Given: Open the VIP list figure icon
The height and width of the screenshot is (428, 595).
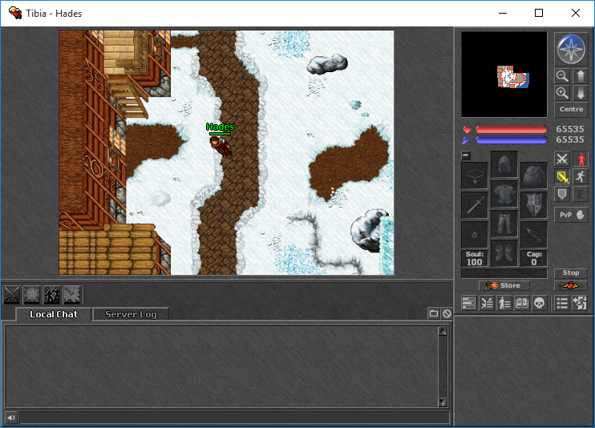Looking at the screenshot, I should 504,303.
